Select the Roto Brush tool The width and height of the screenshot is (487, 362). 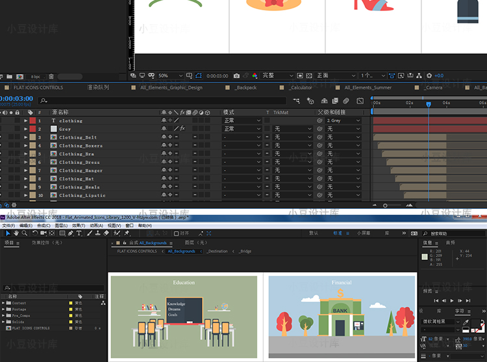pos(117,234)
